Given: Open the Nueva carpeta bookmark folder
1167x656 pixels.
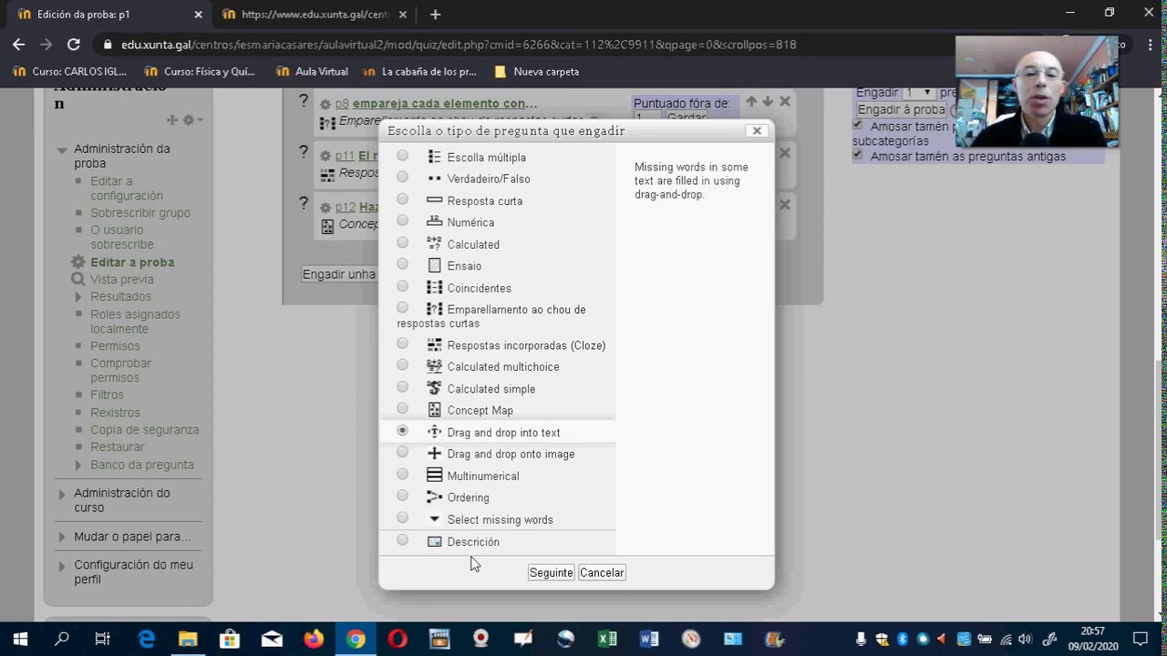Looking at the screenshot, I should click(x=536, y=71).
